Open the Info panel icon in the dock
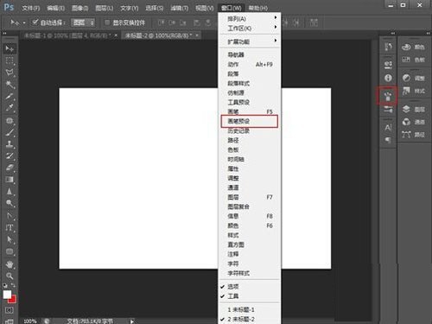This screenshot has width=432, height=324. point(388,78)
